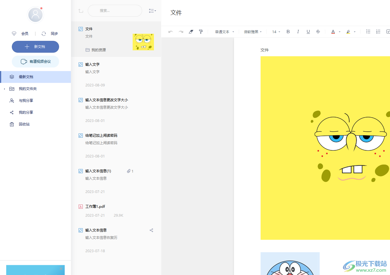This screenshot has height=275, width=390.
Task: Toggle underline formatting
Action: pyautogui.click(x=308, y=32)
